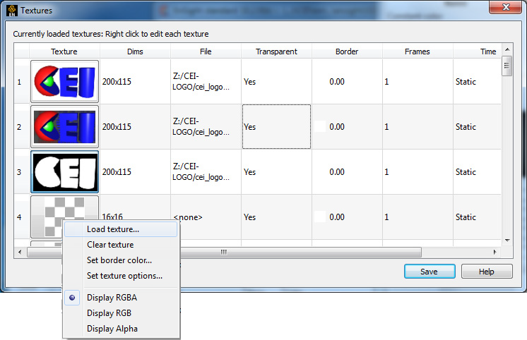The width and height of the screenshot is (527, 340).
Task: Click row 3 Frames value 1
Action: coord(418,171)
